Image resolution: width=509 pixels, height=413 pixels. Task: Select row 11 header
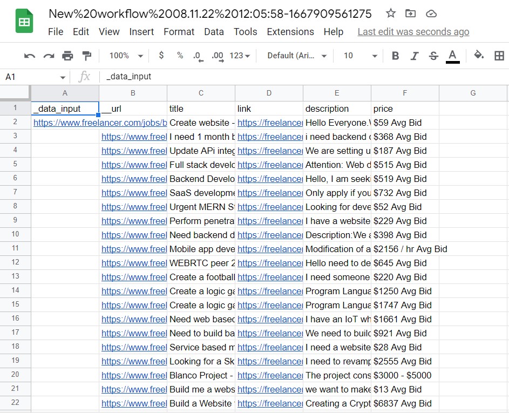pyautogui.click(x=15, y=248)
